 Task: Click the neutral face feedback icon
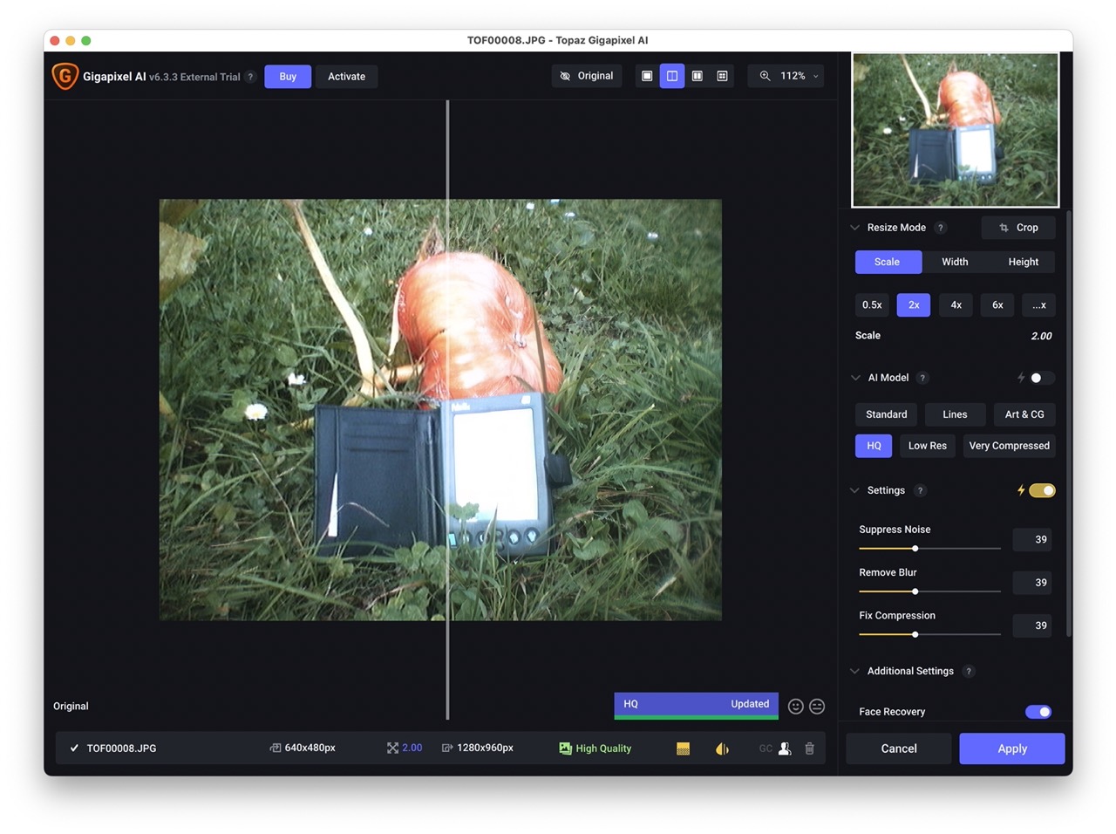(x=817, y=707)
